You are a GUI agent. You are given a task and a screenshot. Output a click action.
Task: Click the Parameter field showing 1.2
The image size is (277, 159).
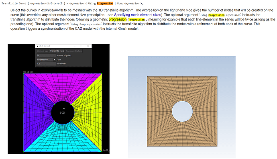[x=46, y=63]
